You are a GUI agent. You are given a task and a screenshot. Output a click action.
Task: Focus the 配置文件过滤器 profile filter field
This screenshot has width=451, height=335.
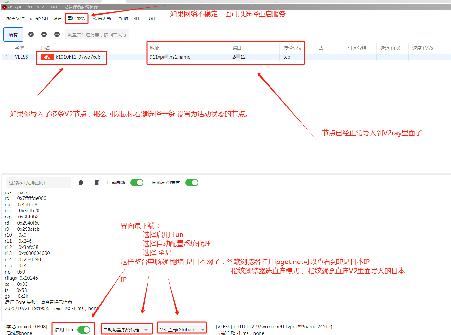tap(97, 35)
